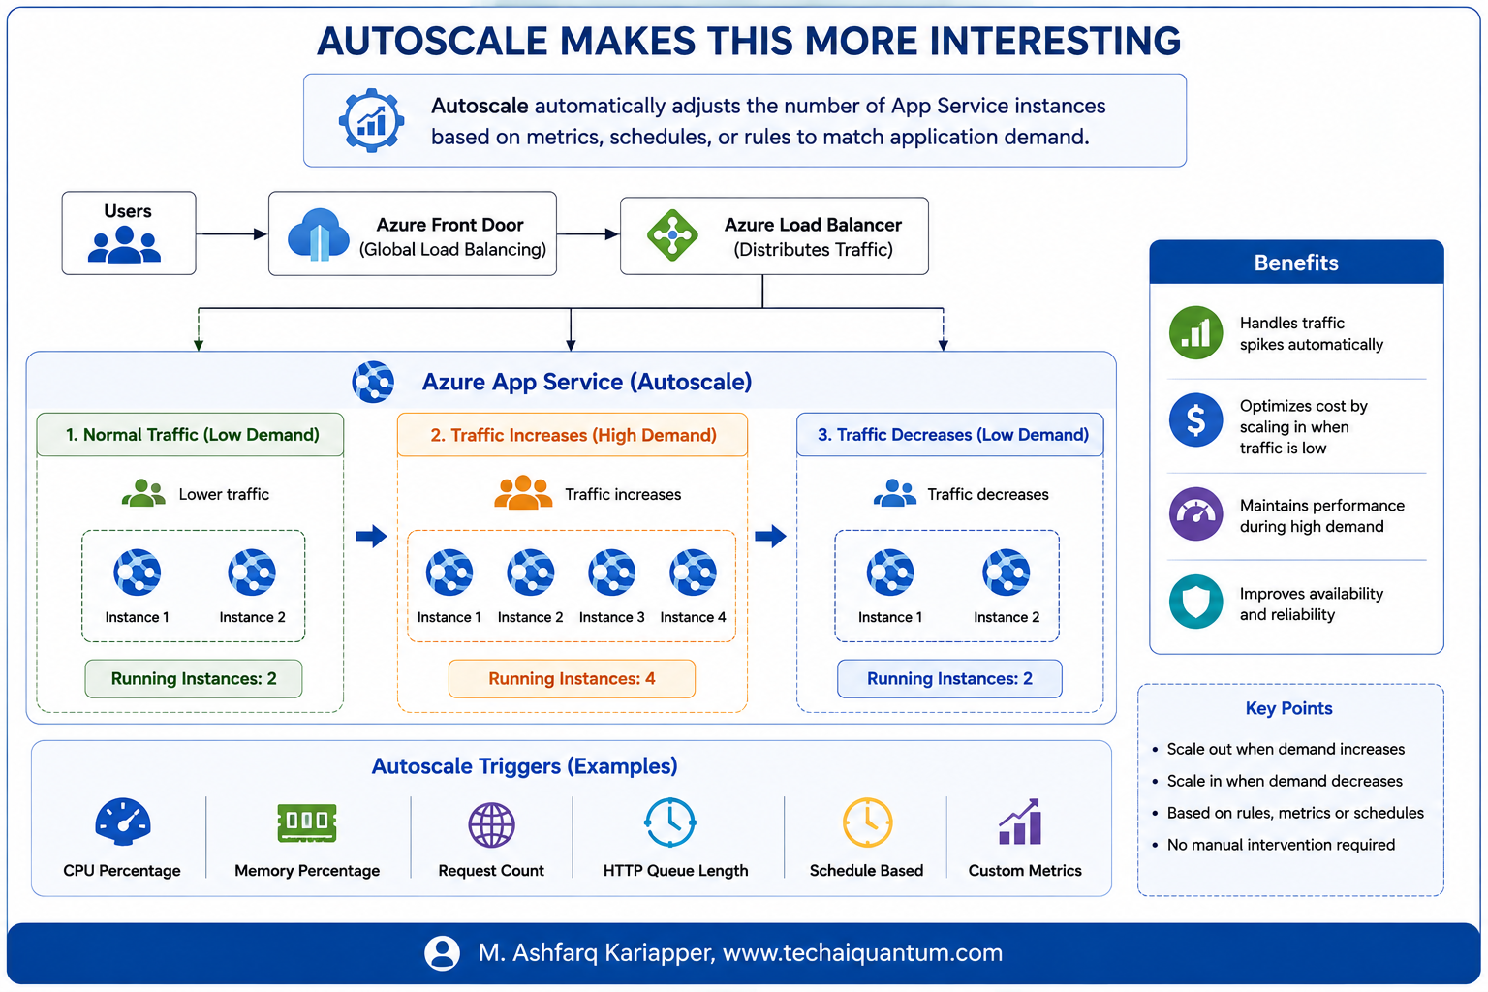Screen dimensions: 1488x992
Task: Click the Autoscale gear chart icon
Action: click(x=371, y=120)
